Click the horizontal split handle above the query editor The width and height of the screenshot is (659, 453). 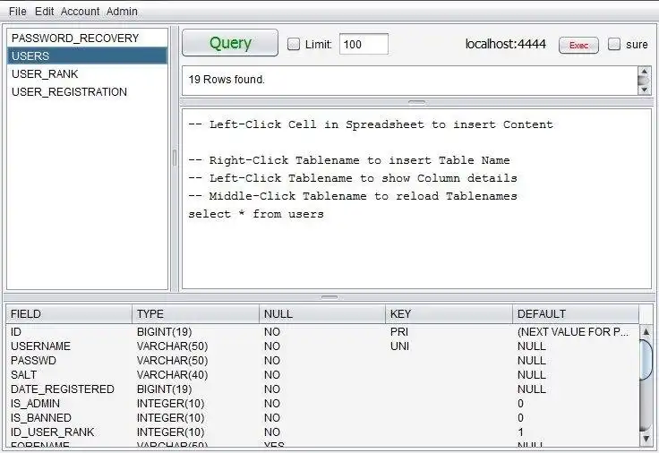(416, 102)
